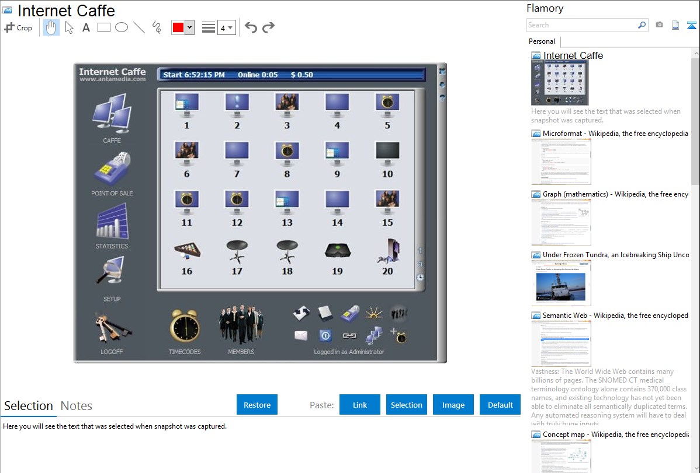Open the line width dropdown showing 4

point(226,27)
